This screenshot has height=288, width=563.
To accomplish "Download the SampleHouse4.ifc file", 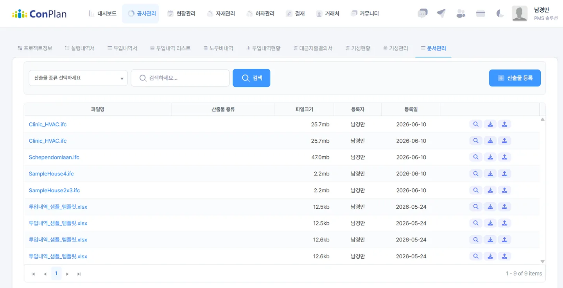I will point(490,174).
